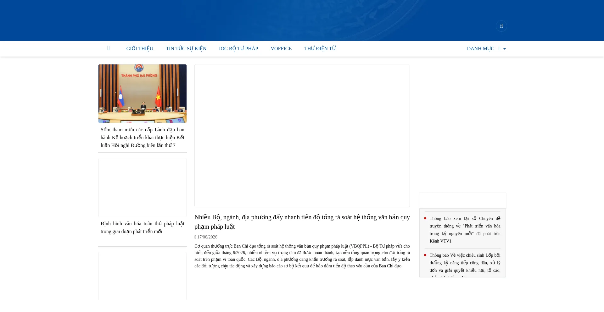Click the DANH MỤC caret arrow
The width and height of the screenshot is (604, 312).
coord(505,49)
